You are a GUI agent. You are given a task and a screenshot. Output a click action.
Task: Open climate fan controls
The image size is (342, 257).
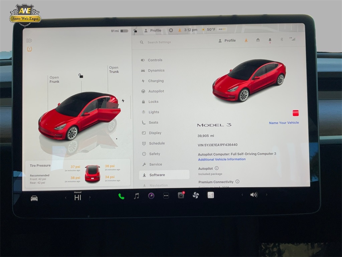coord(196,195)
